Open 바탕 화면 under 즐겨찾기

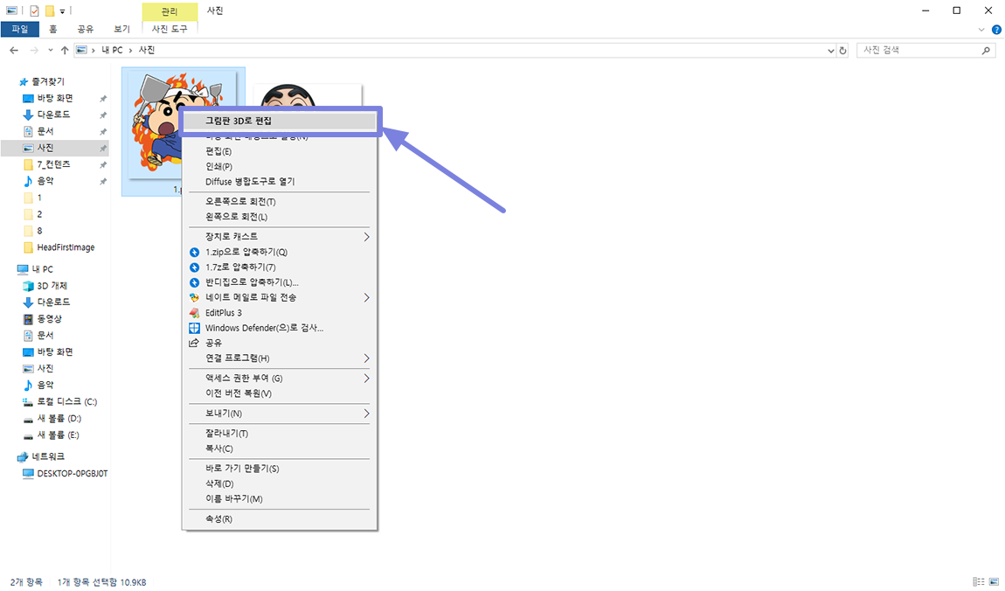pos(55,98)
